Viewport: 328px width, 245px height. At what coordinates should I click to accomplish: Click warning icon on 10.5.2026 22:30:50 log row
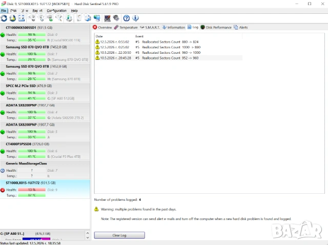pyautogui.click(x=97, y=52)
